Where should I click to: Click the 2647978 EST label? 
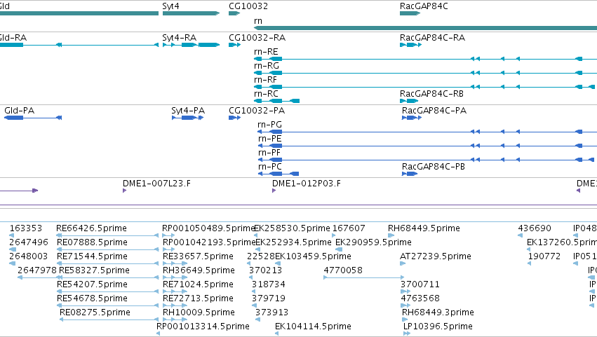[x=37, y=270]
